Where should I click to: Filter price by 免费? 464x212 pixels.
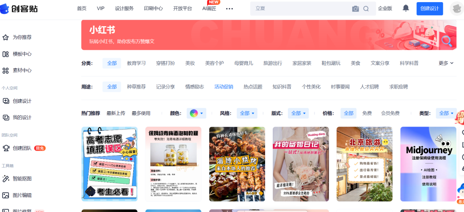[367, 113]
